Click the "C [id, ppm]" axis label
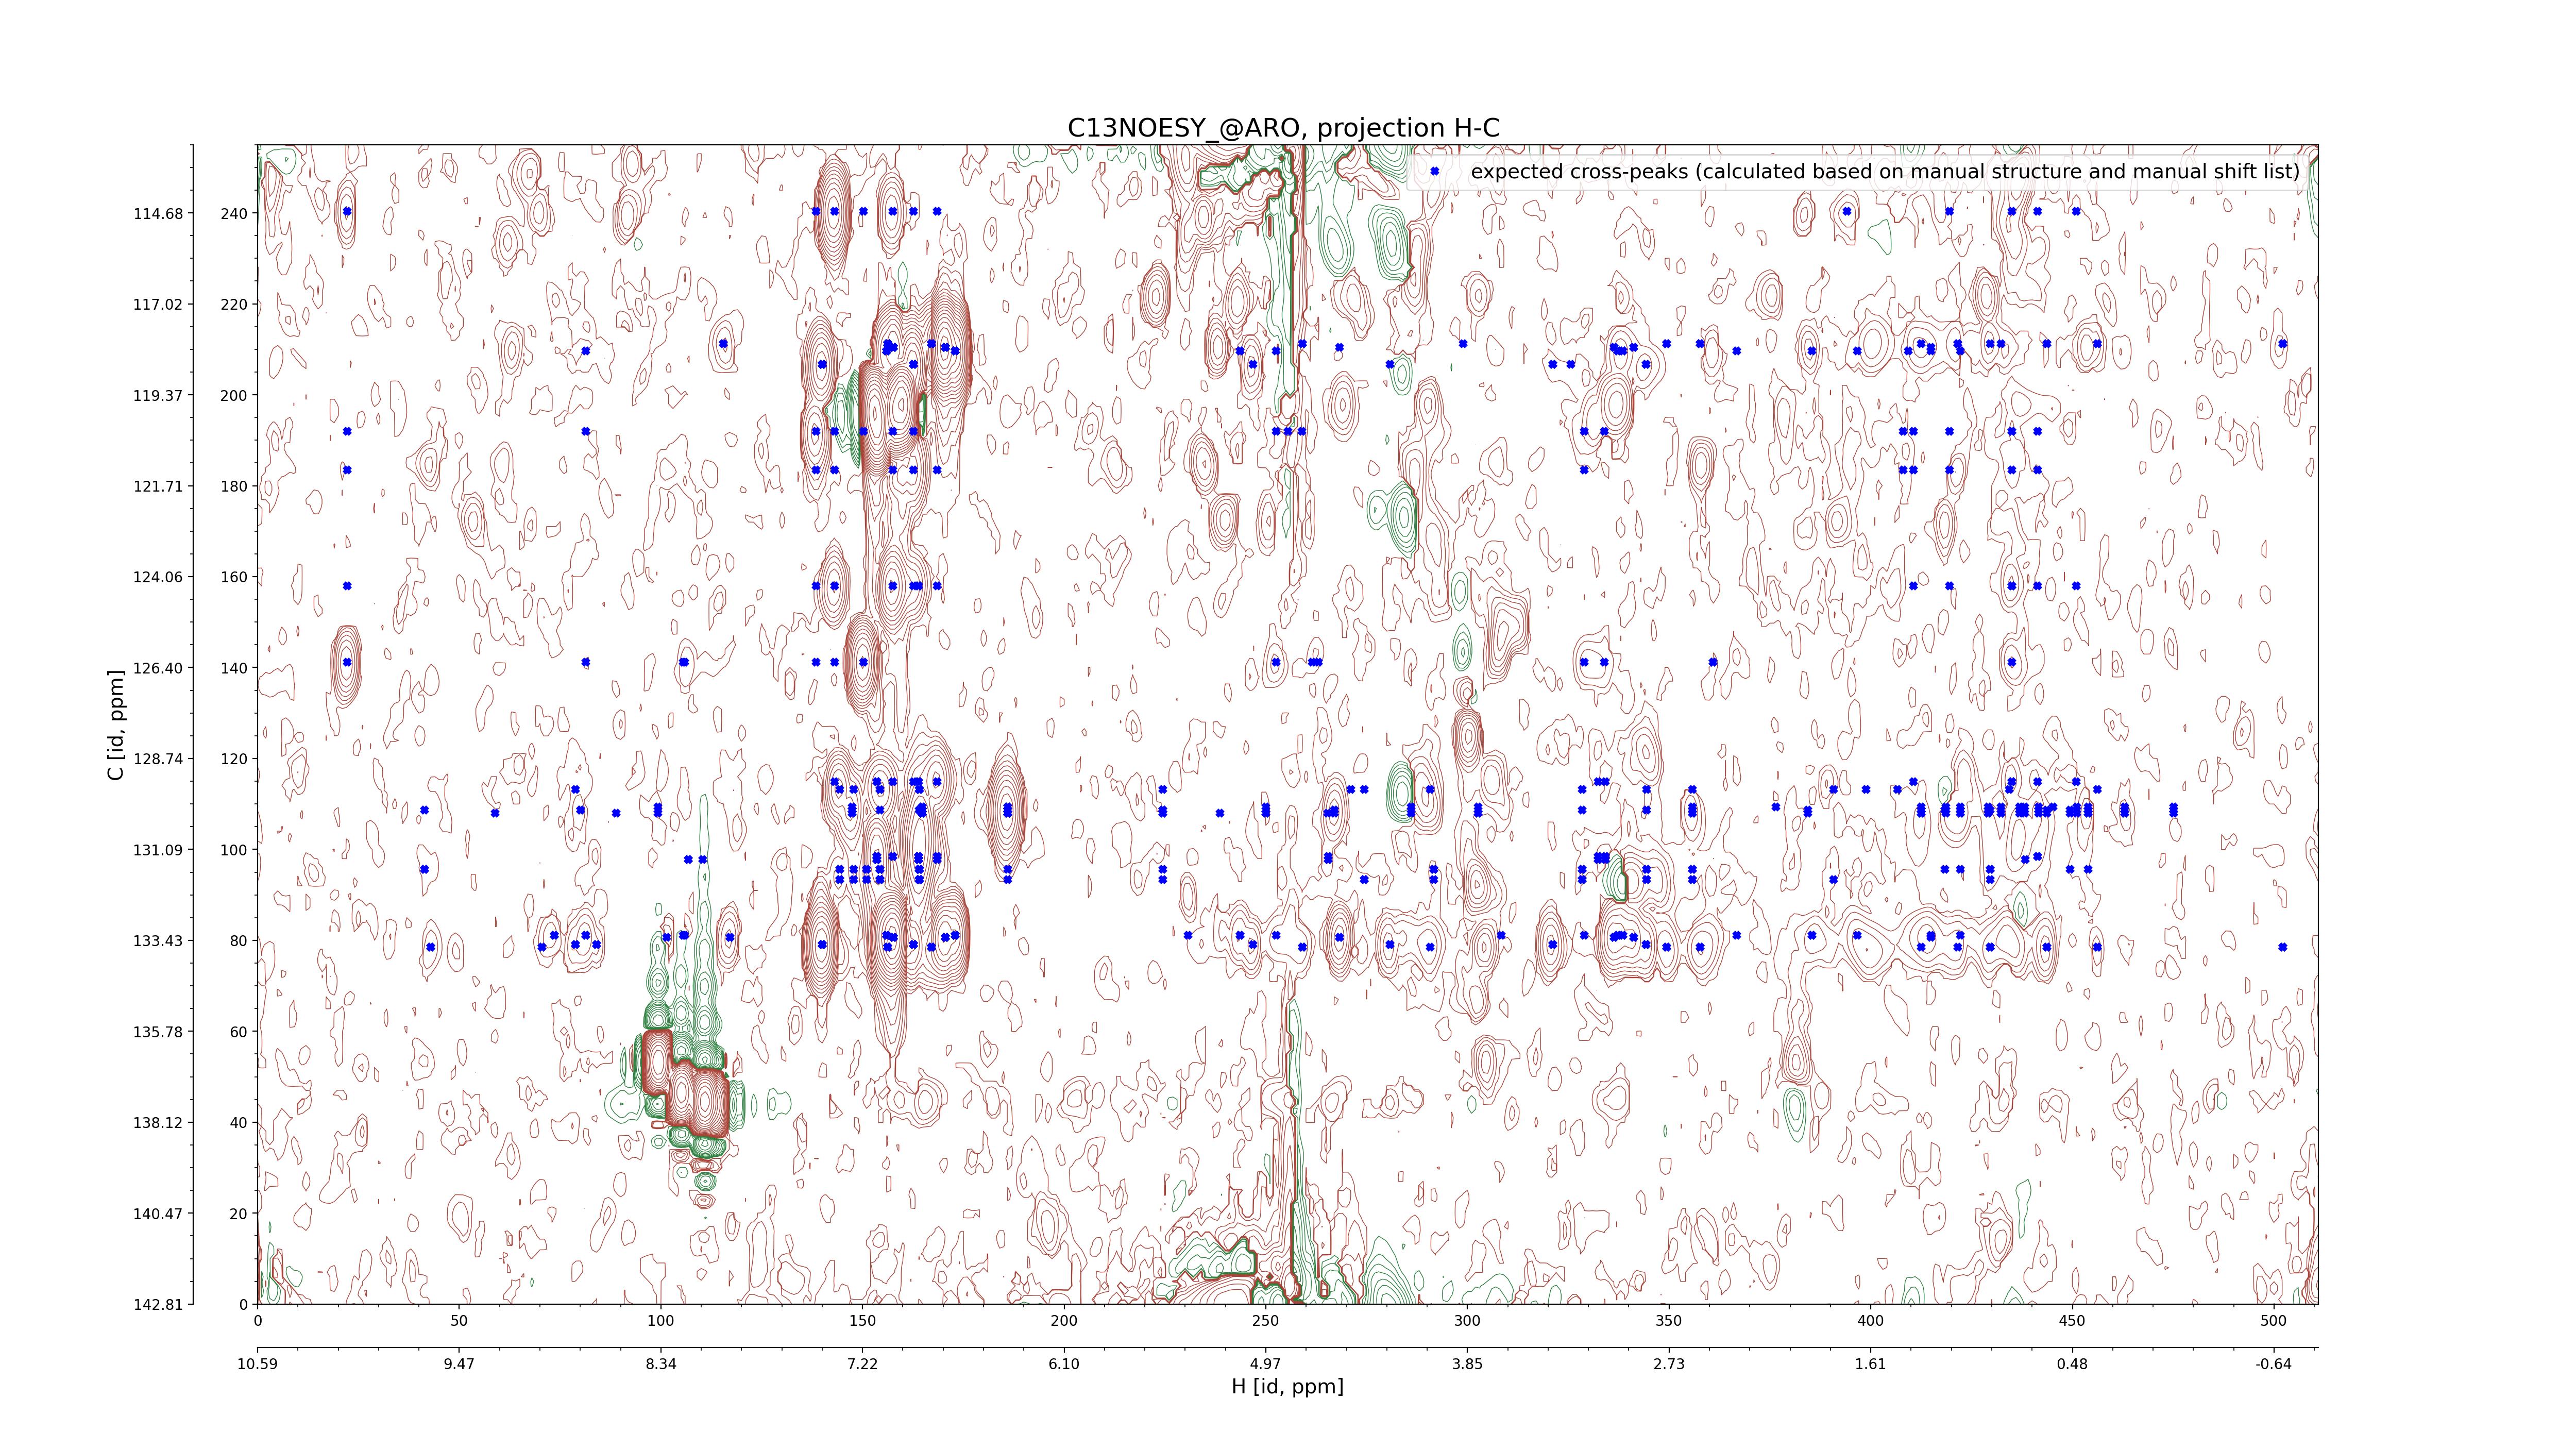2576x1449 pixels. [x=117, y=725]
